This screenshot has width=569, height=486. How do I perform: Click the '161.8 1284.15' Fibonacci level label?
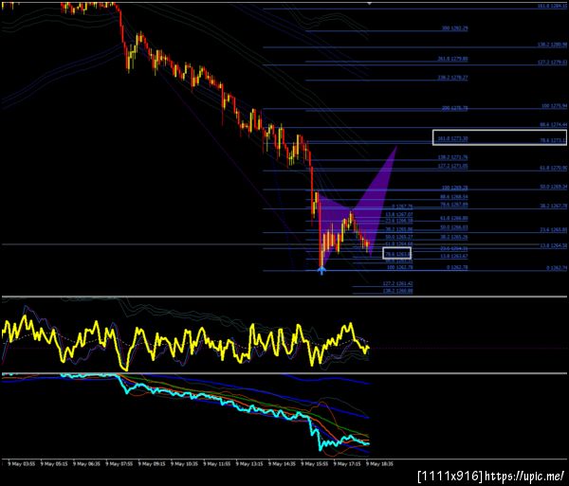[x=552, y=7]
